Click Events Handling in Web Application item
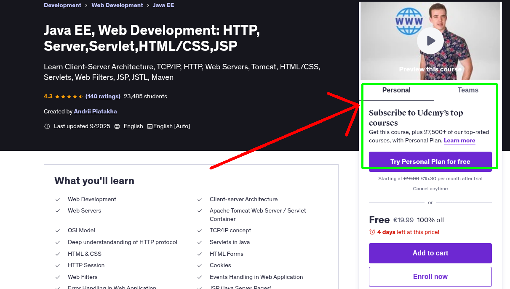Image resolution: width=510 pixels, height=289 pixels. [256, 277]
